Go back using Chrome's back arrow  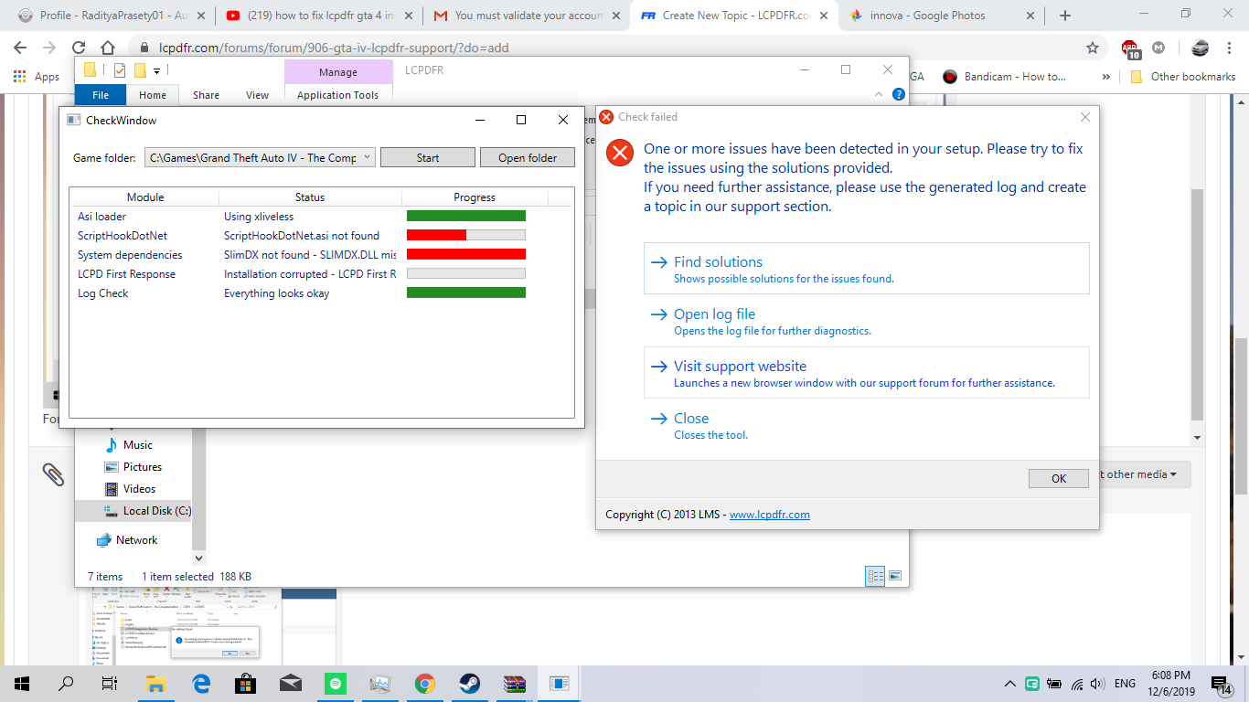[22, 48]
